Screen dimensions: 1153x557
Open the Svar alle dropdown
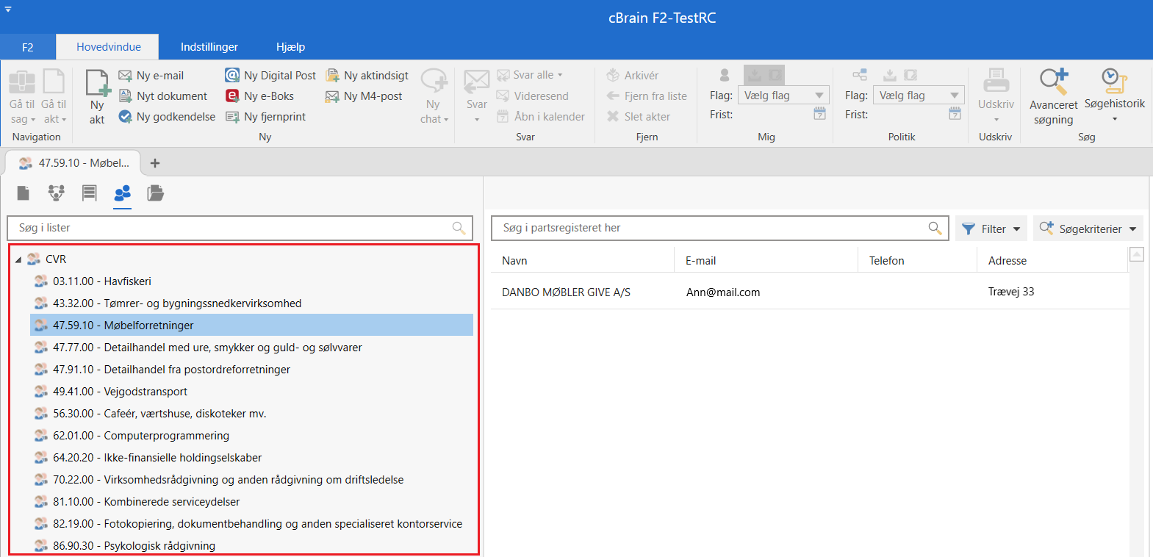[x=560, y=75]
